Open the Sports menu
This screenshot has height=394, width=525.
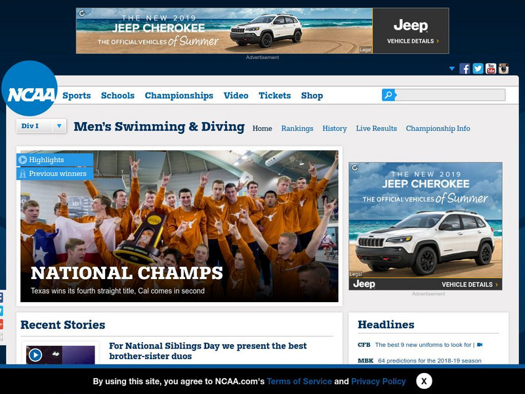tap(77, 95)
